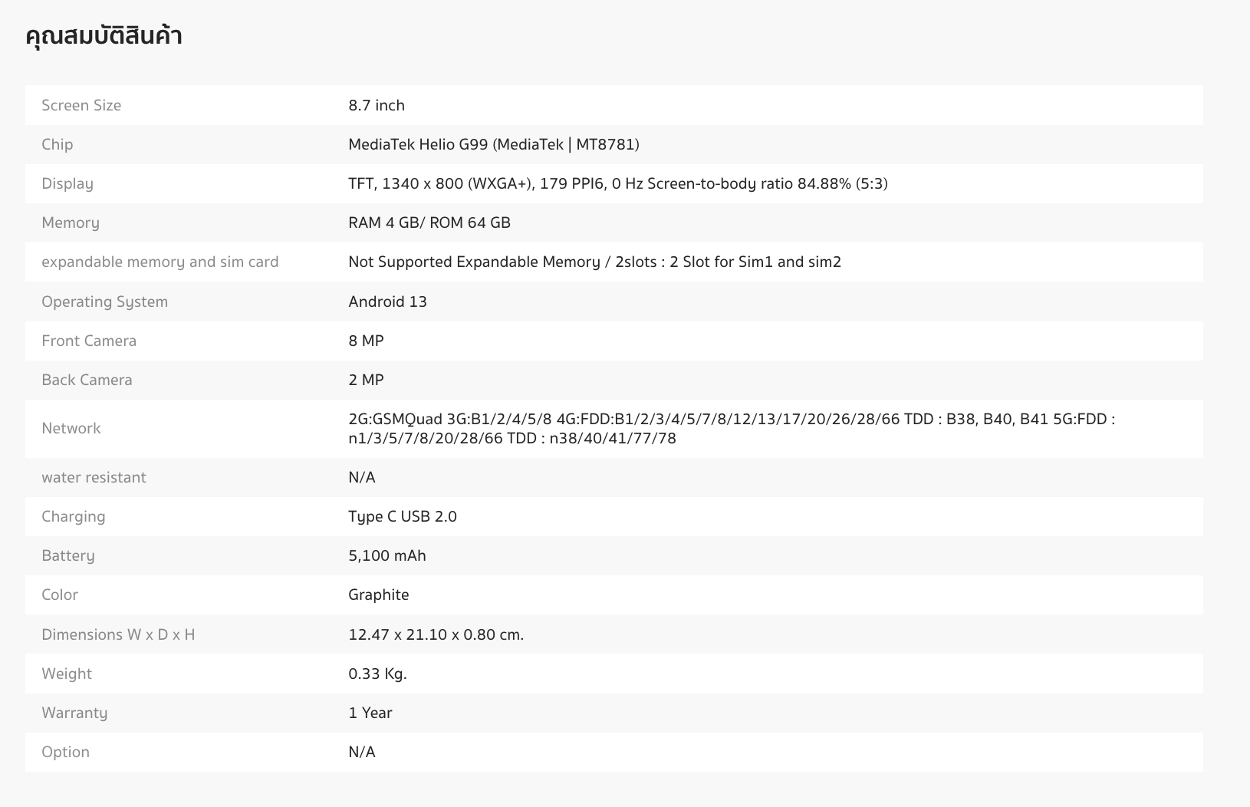1250x807 pixels.
Task: Click the Thai product specifications heading
Action: [104, 36]
